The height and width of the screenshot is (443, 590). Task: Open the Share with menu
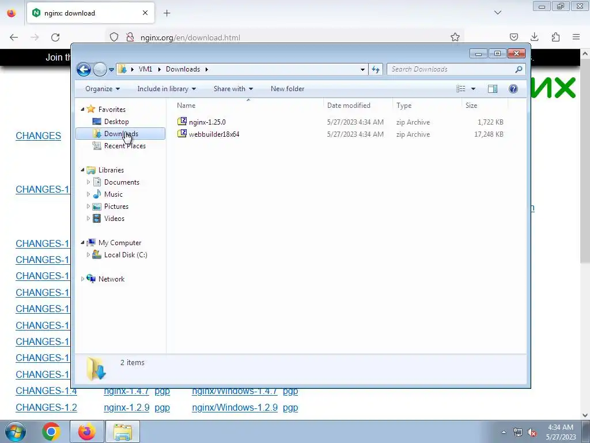[233, 89]
